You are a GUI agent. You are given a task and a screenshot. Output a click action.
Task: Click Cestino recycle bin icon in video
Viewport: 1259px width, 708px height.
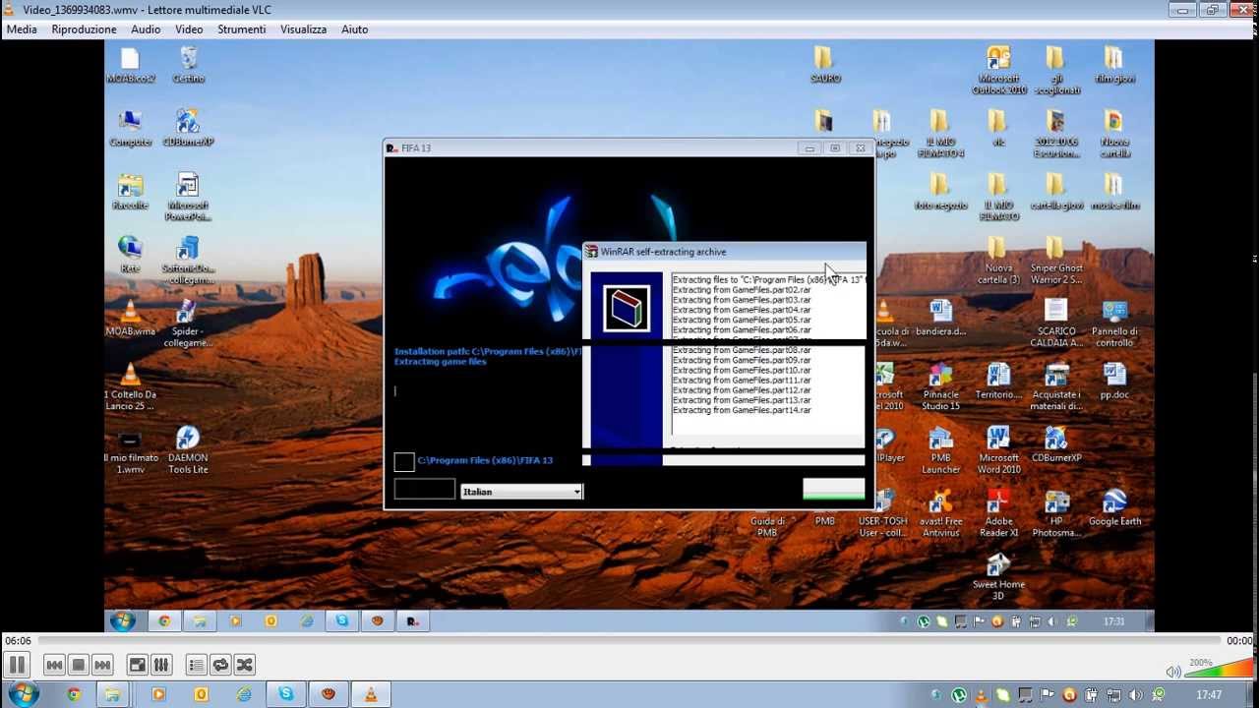click(x=188, y=64)
